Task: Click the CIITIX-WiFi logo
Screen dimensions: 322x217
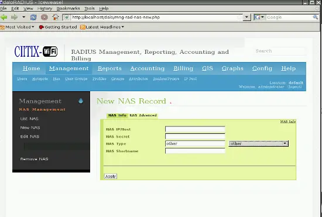Action: (36, 51)
